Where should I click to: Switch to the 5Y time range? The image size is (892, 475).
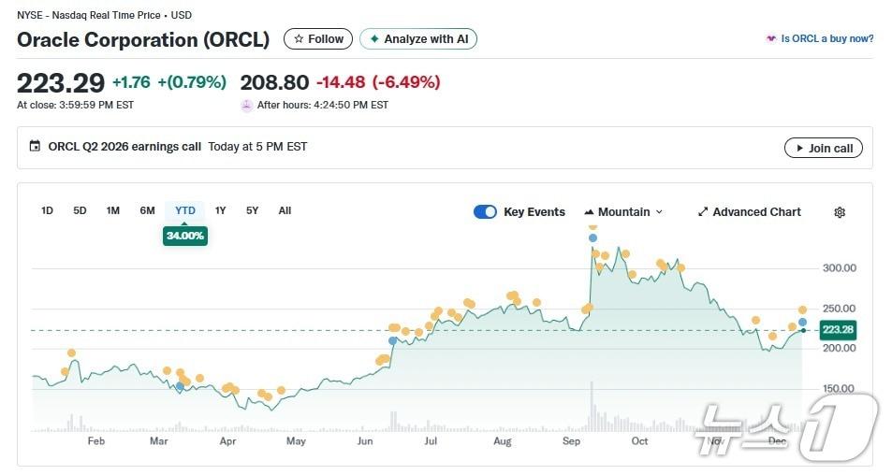(x=252, y=210)
